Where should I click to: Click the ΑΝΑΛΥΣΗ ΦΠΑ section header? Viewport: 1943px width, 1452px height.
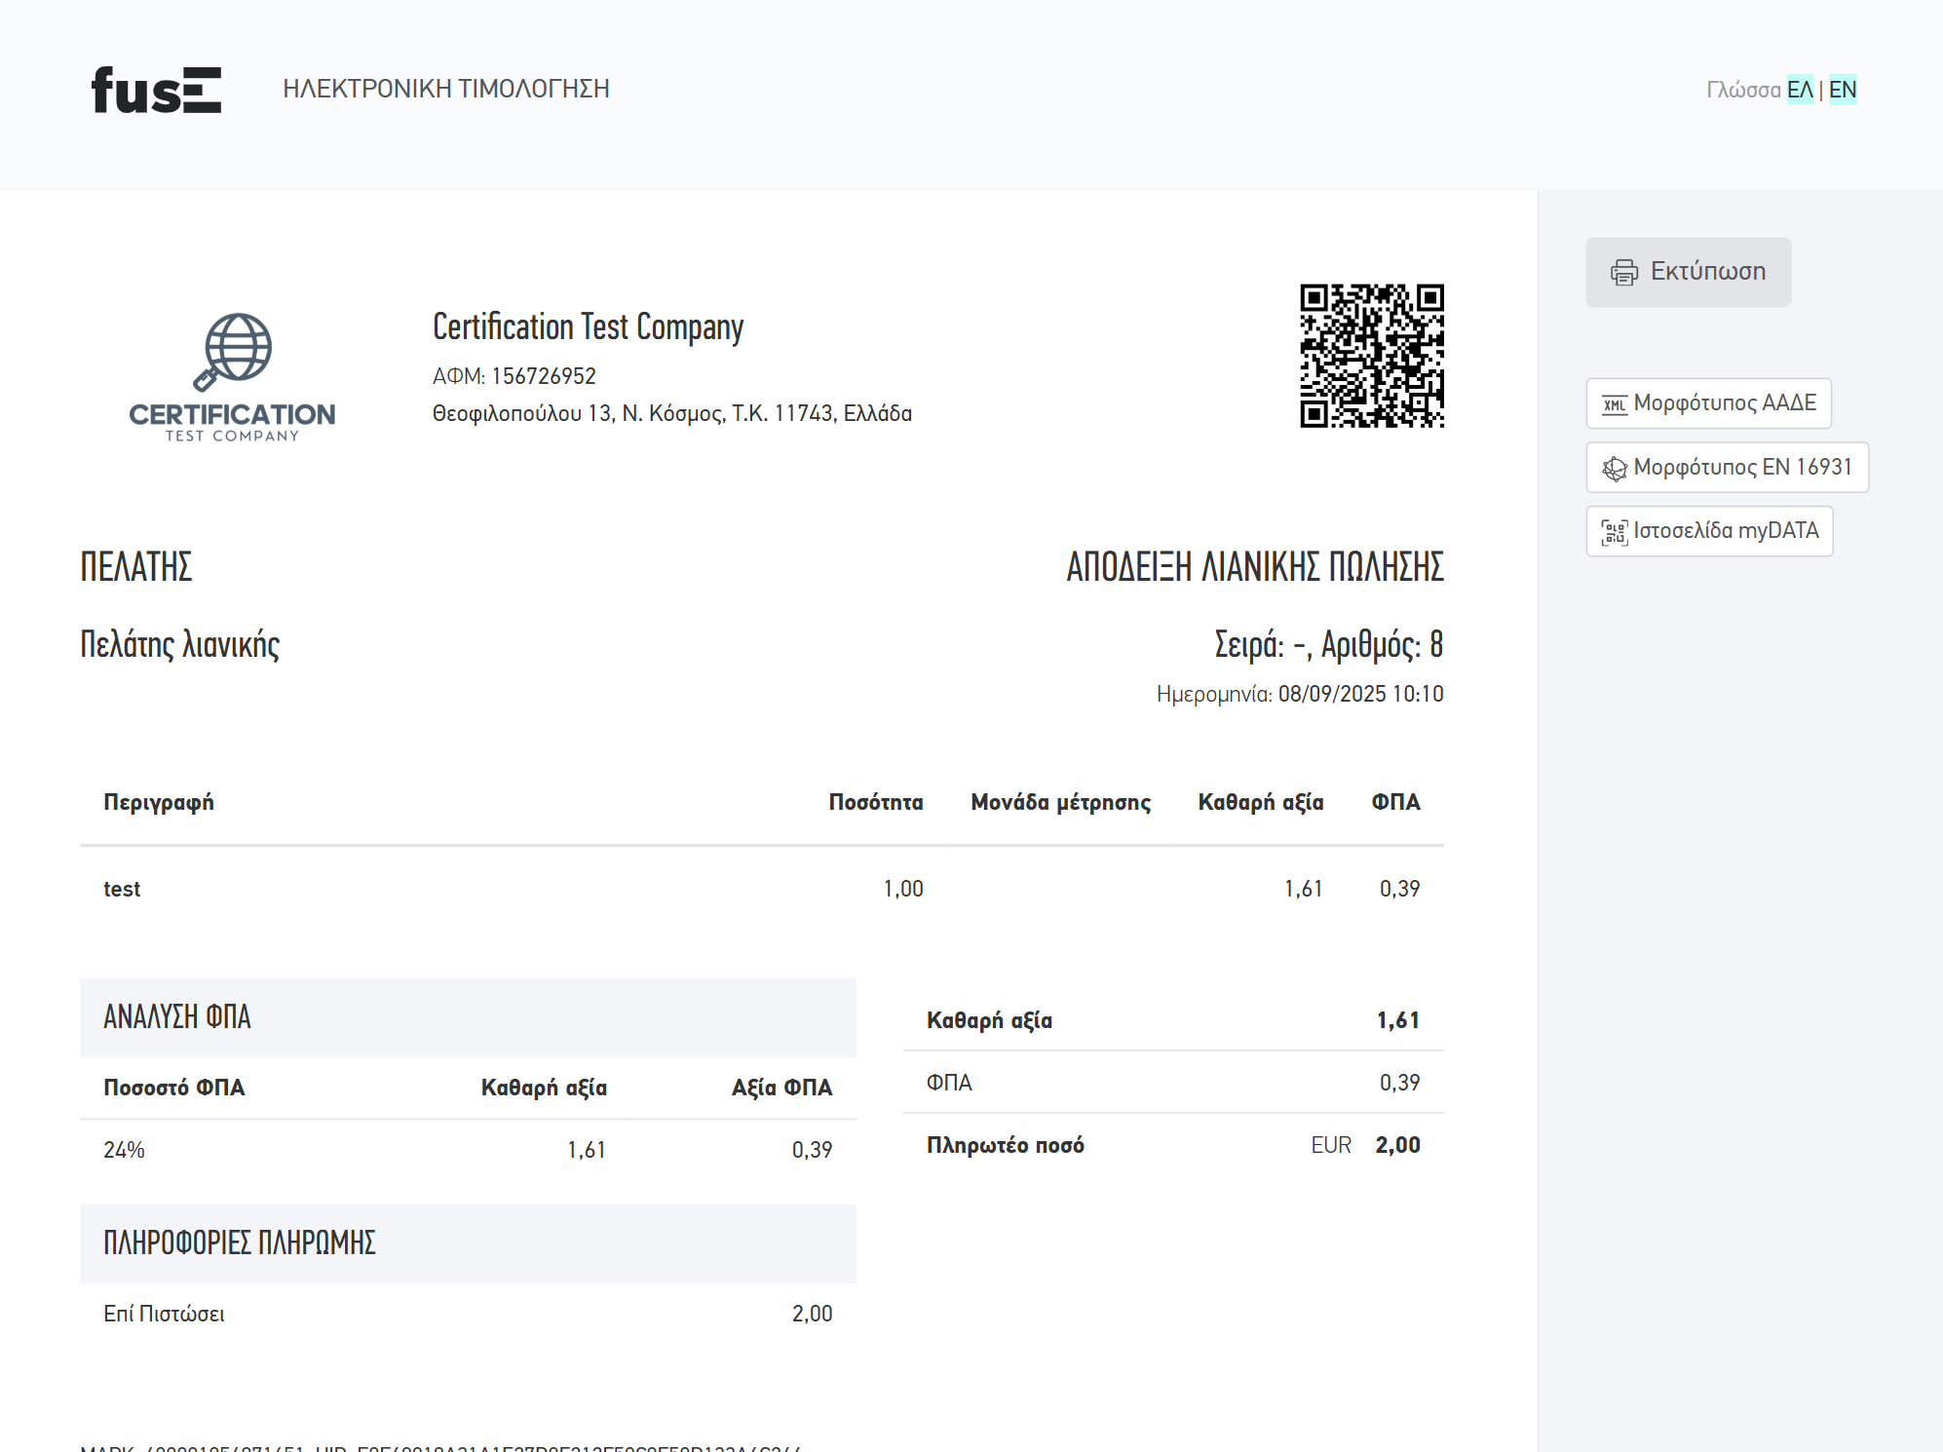pyautogui.click(x=177, y=1017)
